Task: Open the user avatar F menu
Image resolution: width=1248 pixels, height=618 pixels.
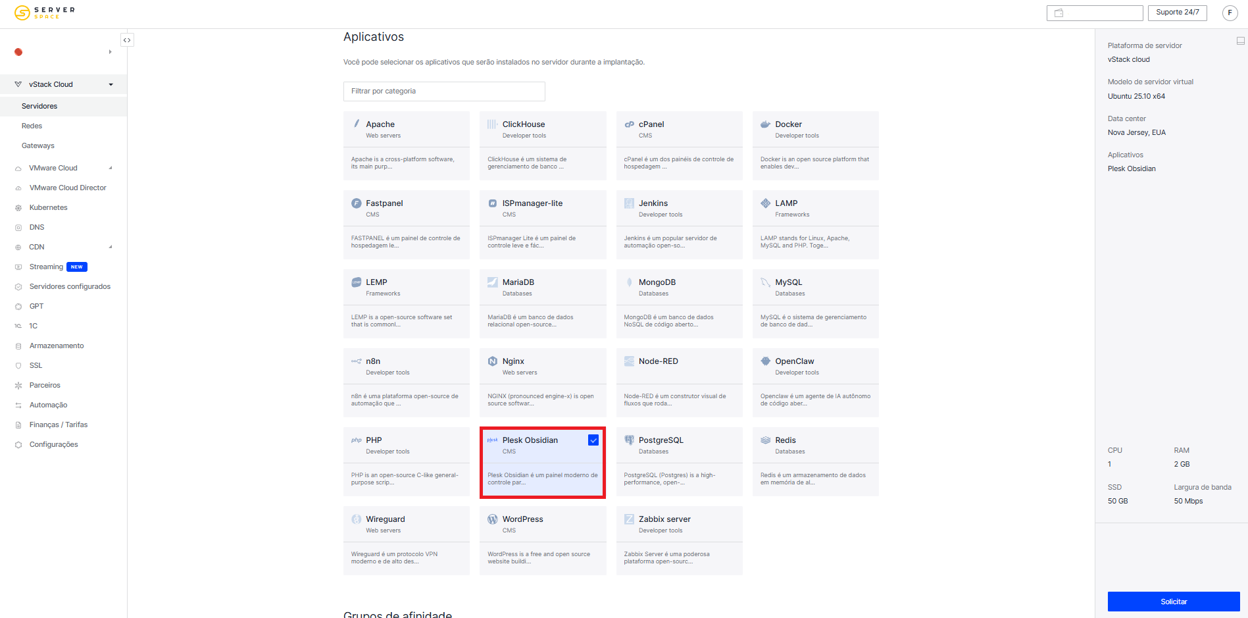Action: (1230, 13)
